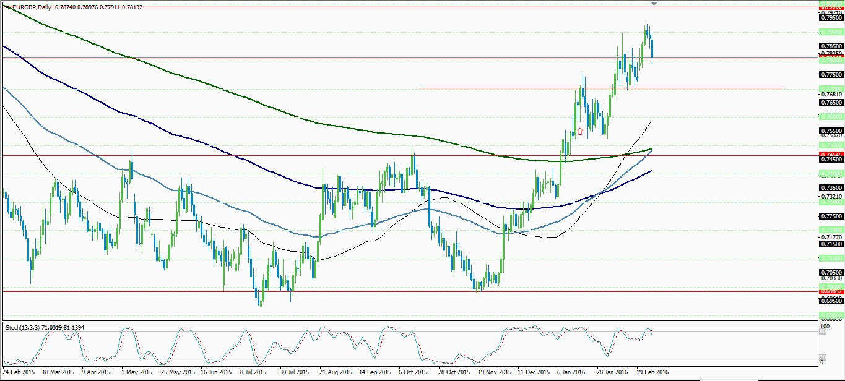This screenshot has width=845, height=381.
Task: Click the 0.78500 price scale label
Action: [830, 46]
